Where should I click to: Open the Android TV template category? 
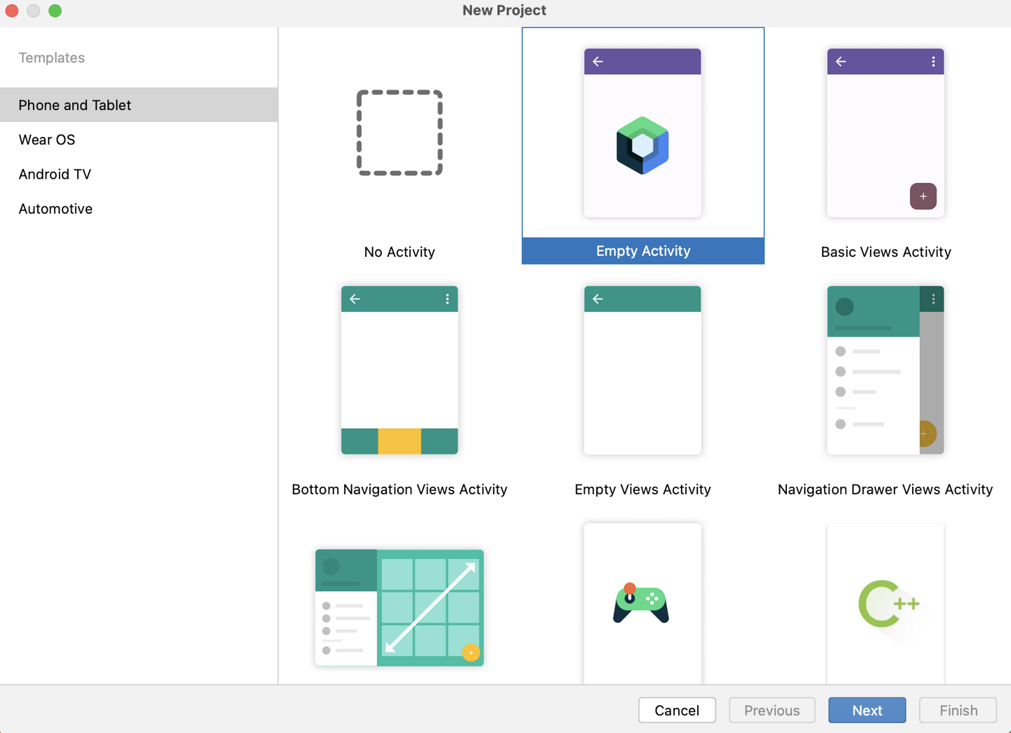[x=55, y=174]
